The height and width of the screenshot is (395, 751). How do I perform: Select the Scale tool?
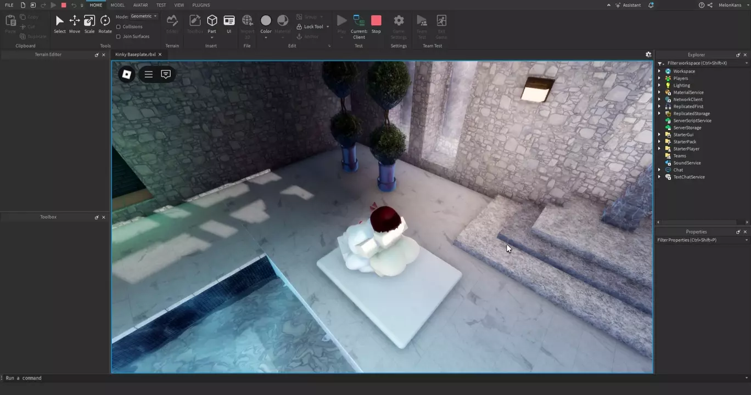(89, 24)
